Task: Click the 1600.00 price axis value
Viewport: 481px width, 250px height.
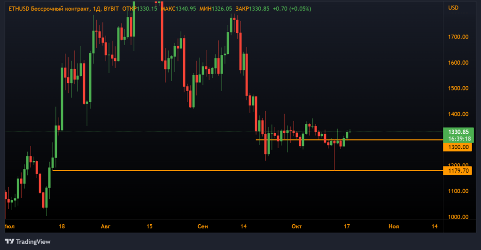Action: click(458, 62)
